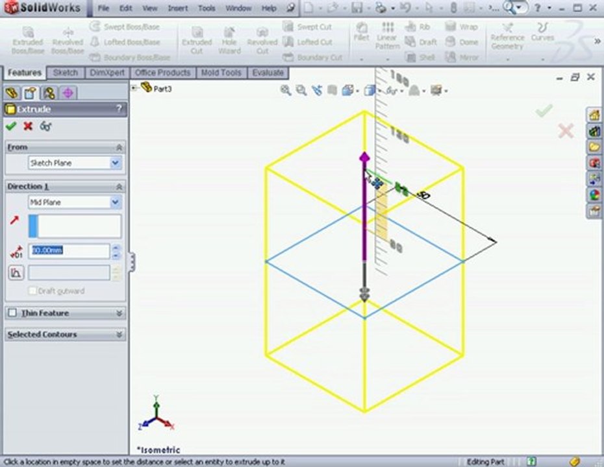
Task: Increase depth with the spinner up arrow
Action: point(116,247)
